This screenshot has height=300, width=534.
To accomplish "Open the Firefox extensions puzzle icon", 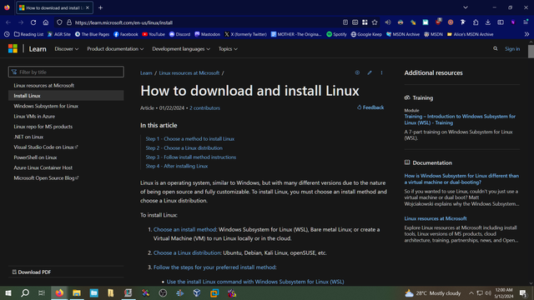I will tap(476, 22).
